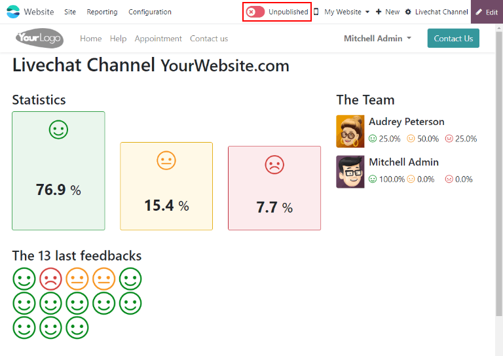503x356 pixels.
Task: Click Mitchell Admin's team avatar photo
Action: pos(350,171)
